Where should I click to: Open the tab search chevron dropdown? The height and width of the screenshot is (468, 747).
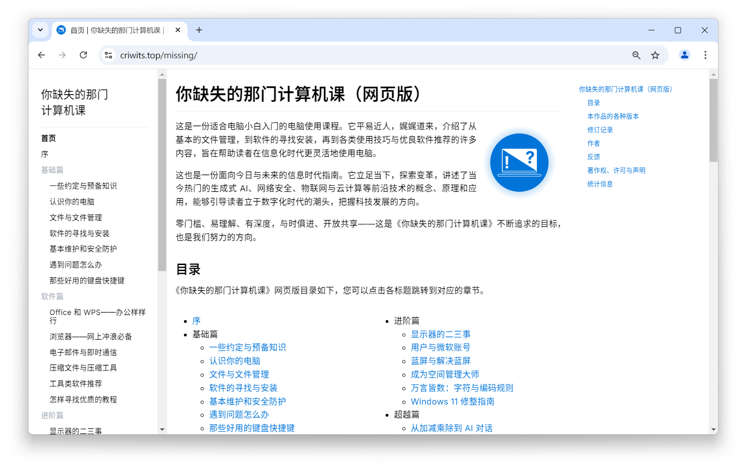point(40,30)
